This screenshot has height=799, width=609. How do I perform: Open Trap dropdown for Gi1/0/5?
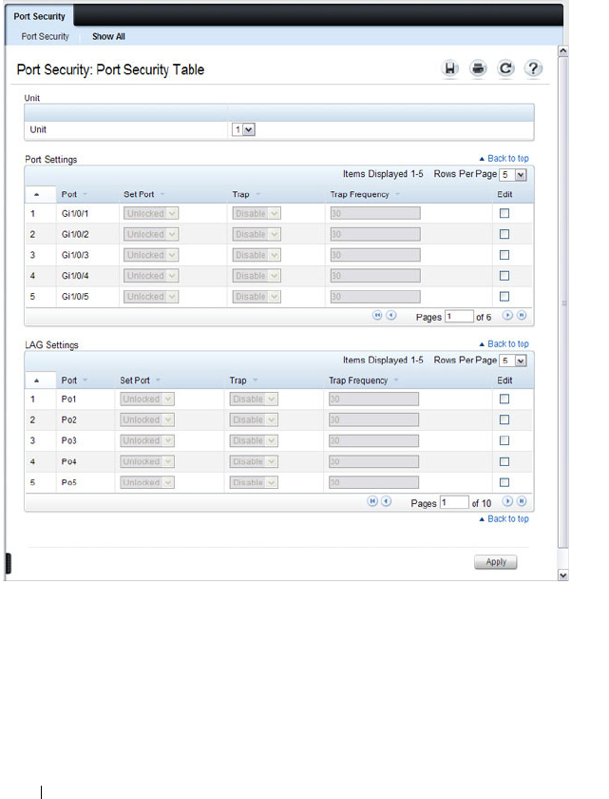tap(257, 297)
